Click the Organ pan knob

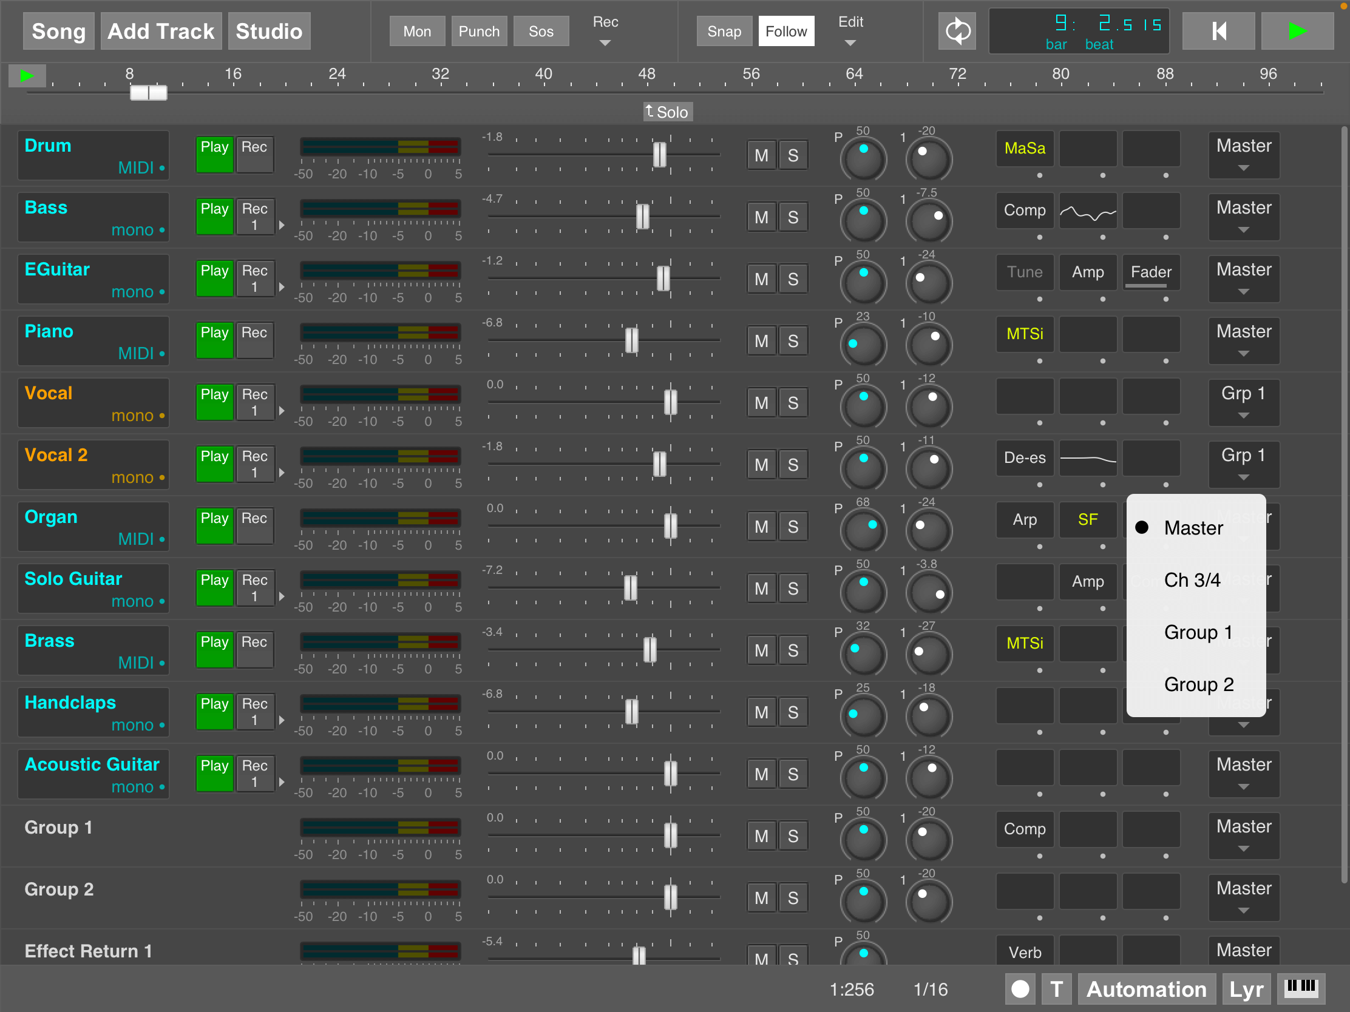tap(863, 530)
